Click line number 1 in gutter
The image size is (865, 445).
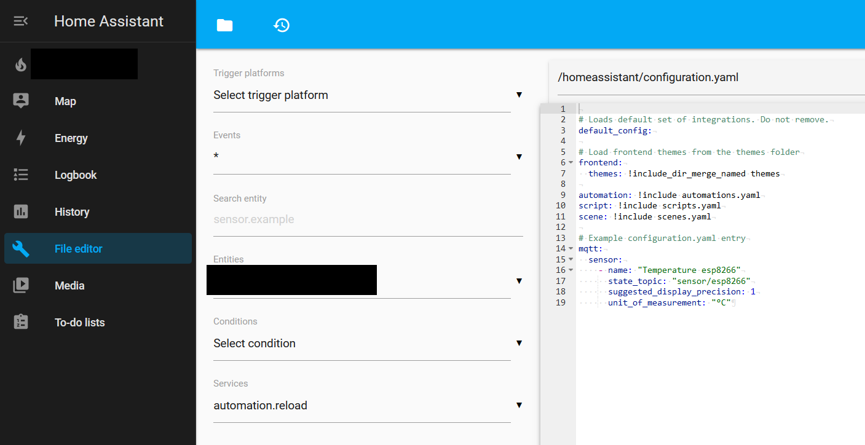pos(563,109)
